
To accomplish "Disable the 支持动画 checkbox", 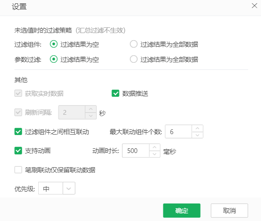I will click(18, 151).
